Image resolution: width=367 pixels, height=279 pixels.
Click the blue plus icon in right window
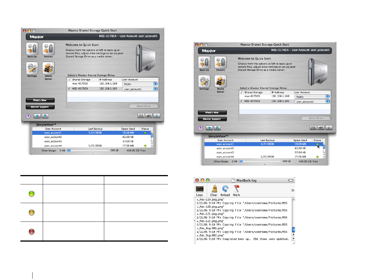pyautogui.click(x=209, y=128)
